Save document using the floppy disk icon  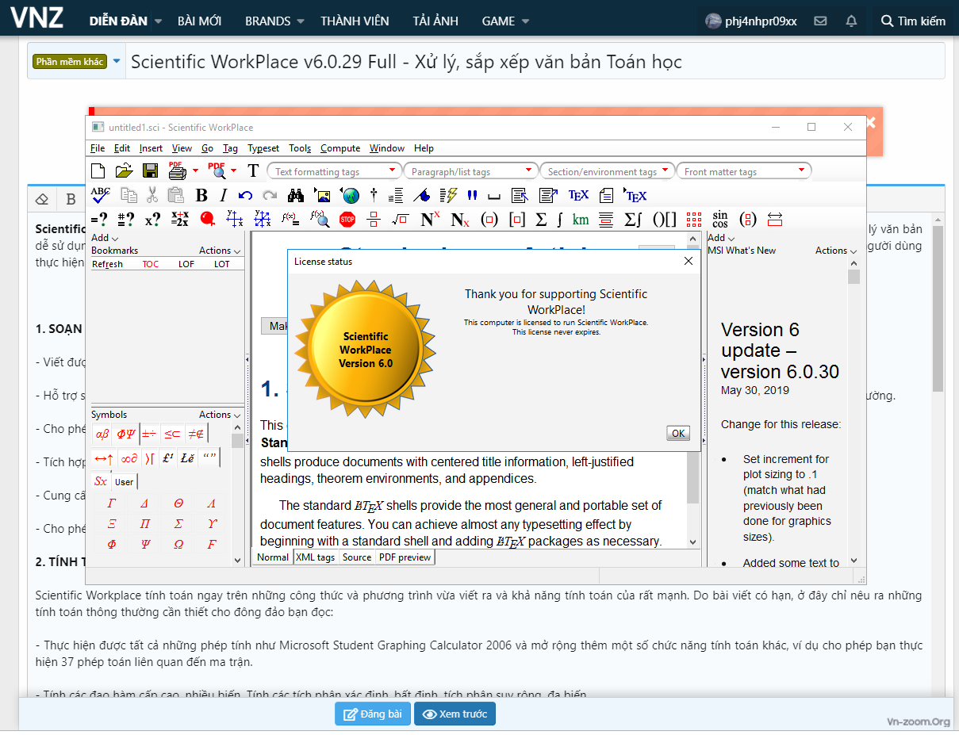click(x=150, y=170)
